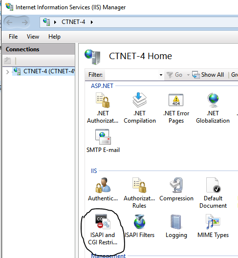Open SMTP E-mail feature

[x=103, y=141]
